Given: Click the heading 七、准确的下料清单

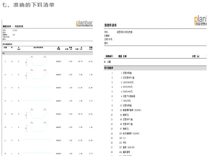Looking at the screenshot, I should click(x=28, y=5).
